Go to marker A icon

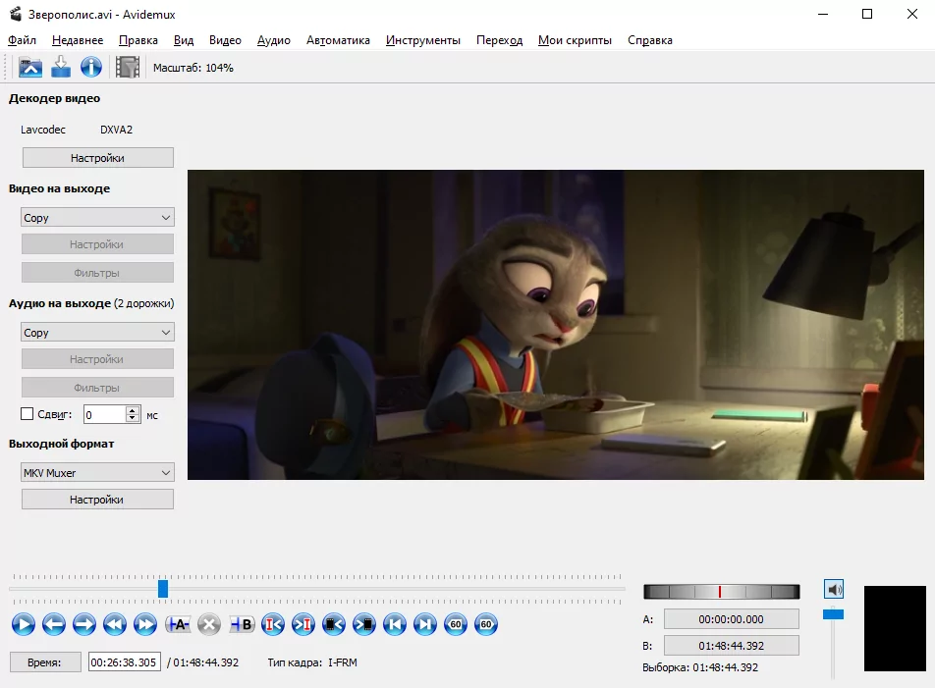pyautogui.click(x=272, y=624)
